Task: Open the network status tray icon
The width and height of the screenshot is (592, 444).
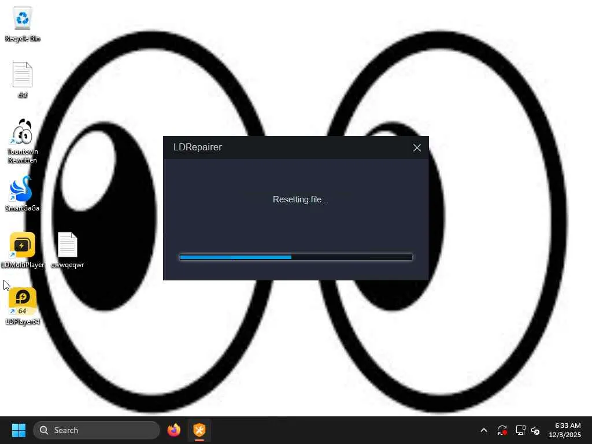Action: tap(520, 430)
